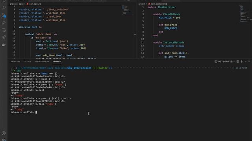
Task: Select the 'ruby - project' terminal entry
Action: pos(222,61)
